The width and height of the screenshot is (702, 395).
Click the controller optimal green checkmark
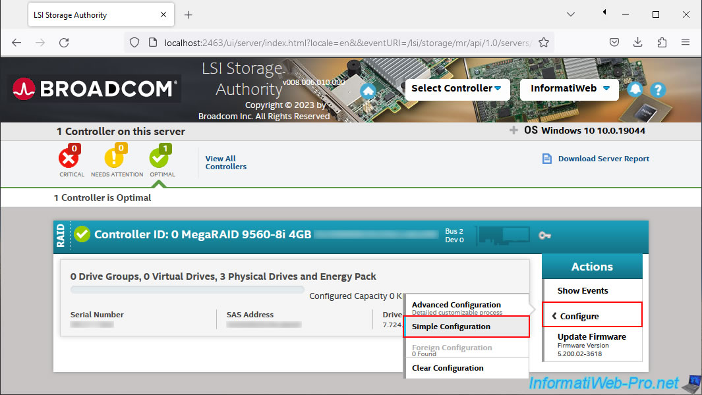pyautogui.click(x=82, y=234)
